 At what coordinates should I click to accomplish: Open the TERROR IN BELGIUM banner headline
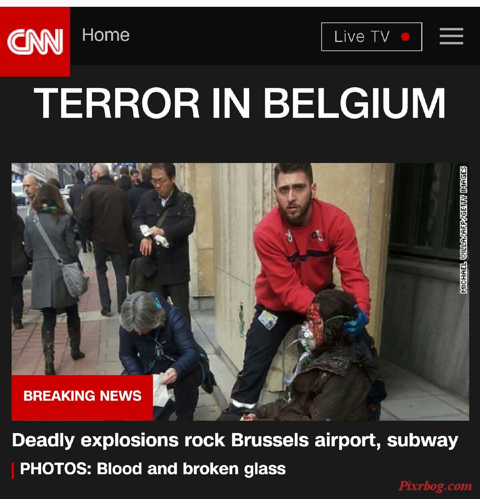240,103
